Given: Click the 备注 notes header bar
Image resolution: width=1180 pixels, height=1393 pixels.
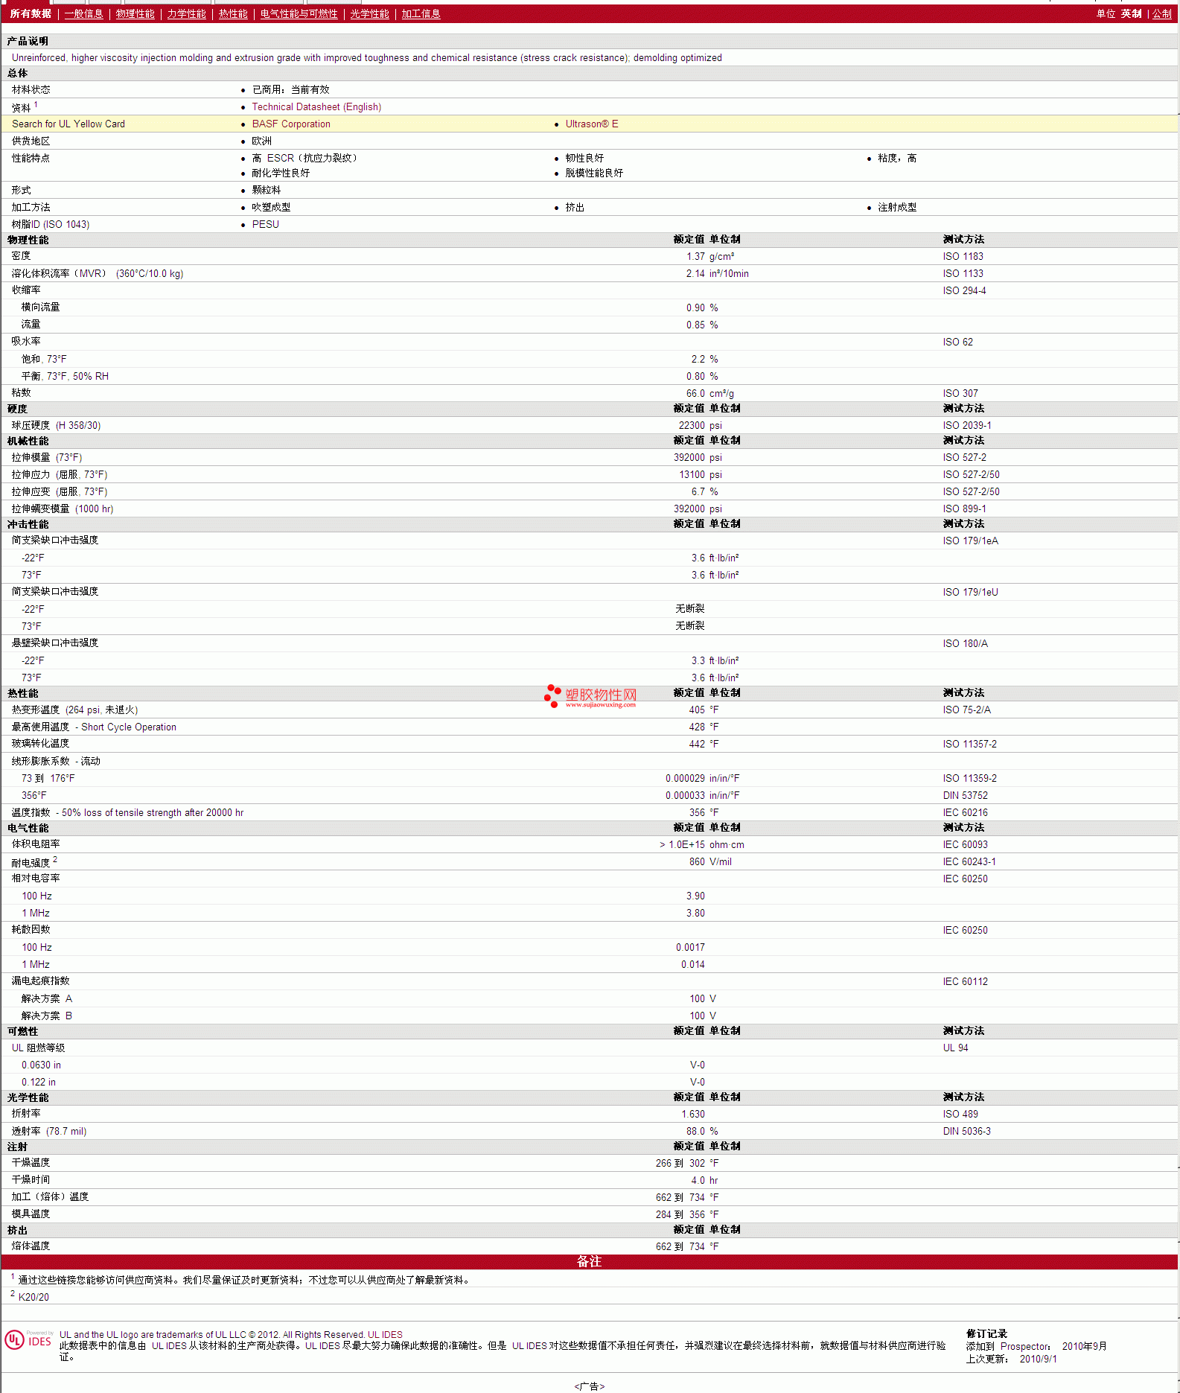Looking at the screenshot, I should click(589, 1261).
